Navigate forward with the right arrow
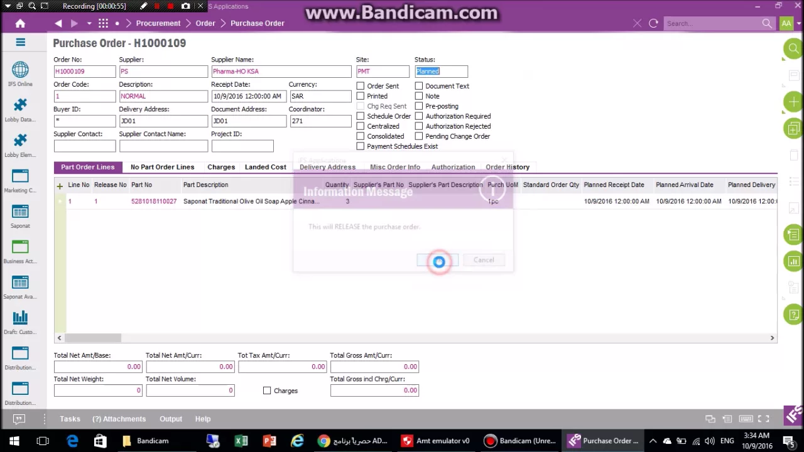The height and width of the screenshot is (452, 804). 74,23
